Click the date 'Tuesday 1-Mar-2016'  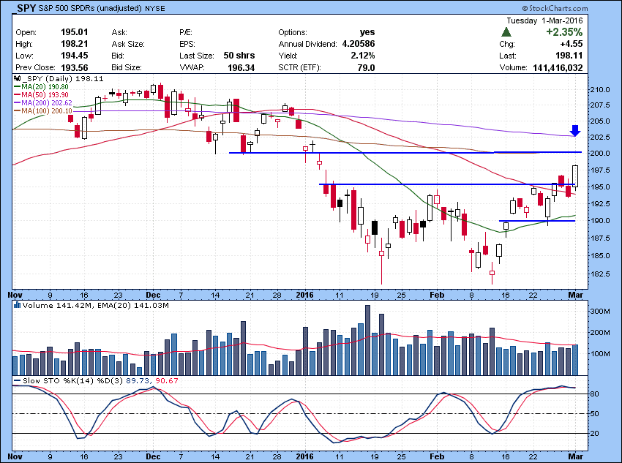[x=544, y=20]
